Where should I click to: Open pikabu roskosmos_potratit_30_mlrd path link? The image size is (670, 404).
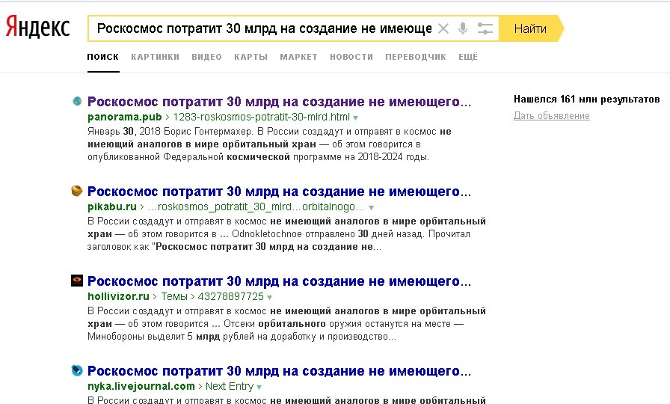coord(256,207)
